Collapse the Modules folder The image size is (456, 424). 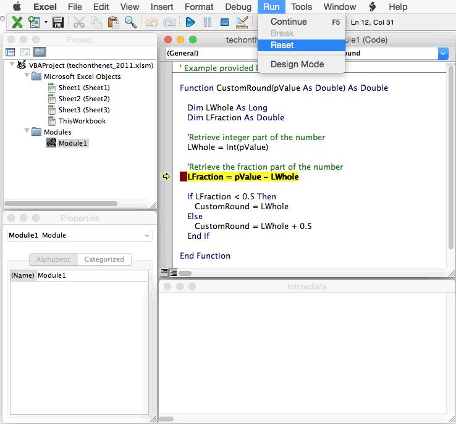click(x=27, y=131)
